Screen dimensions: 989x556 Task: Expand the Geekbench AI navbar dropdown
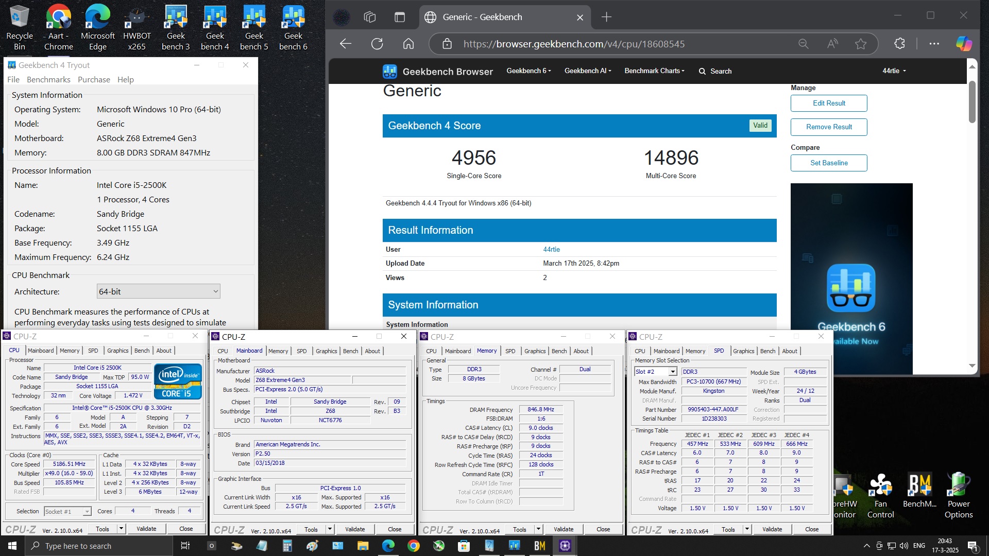[588, 71]
